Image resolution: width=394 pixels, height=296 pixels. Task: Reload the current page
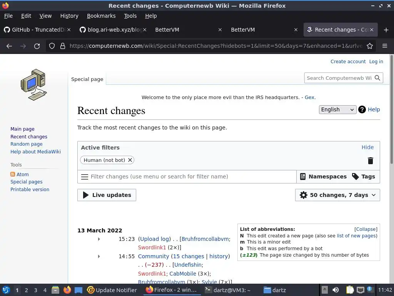37,46
